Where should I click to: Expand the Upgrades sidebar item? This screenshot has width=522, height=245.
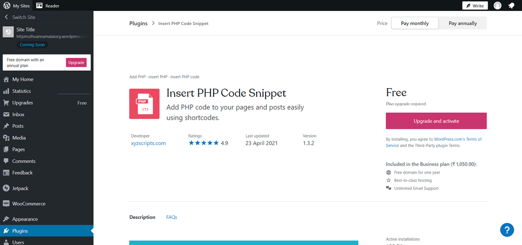(x=22, y=103)
